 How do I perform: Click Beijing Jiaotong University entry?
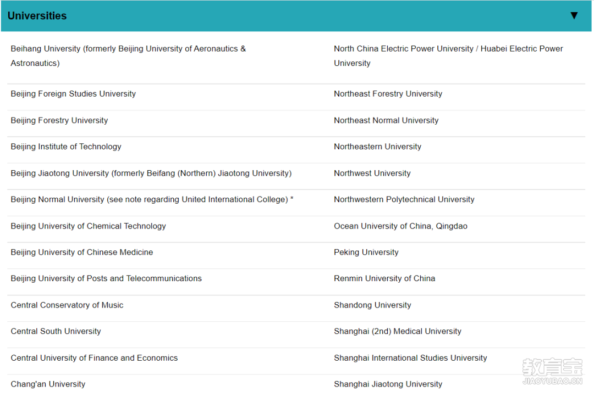[151, 173]
